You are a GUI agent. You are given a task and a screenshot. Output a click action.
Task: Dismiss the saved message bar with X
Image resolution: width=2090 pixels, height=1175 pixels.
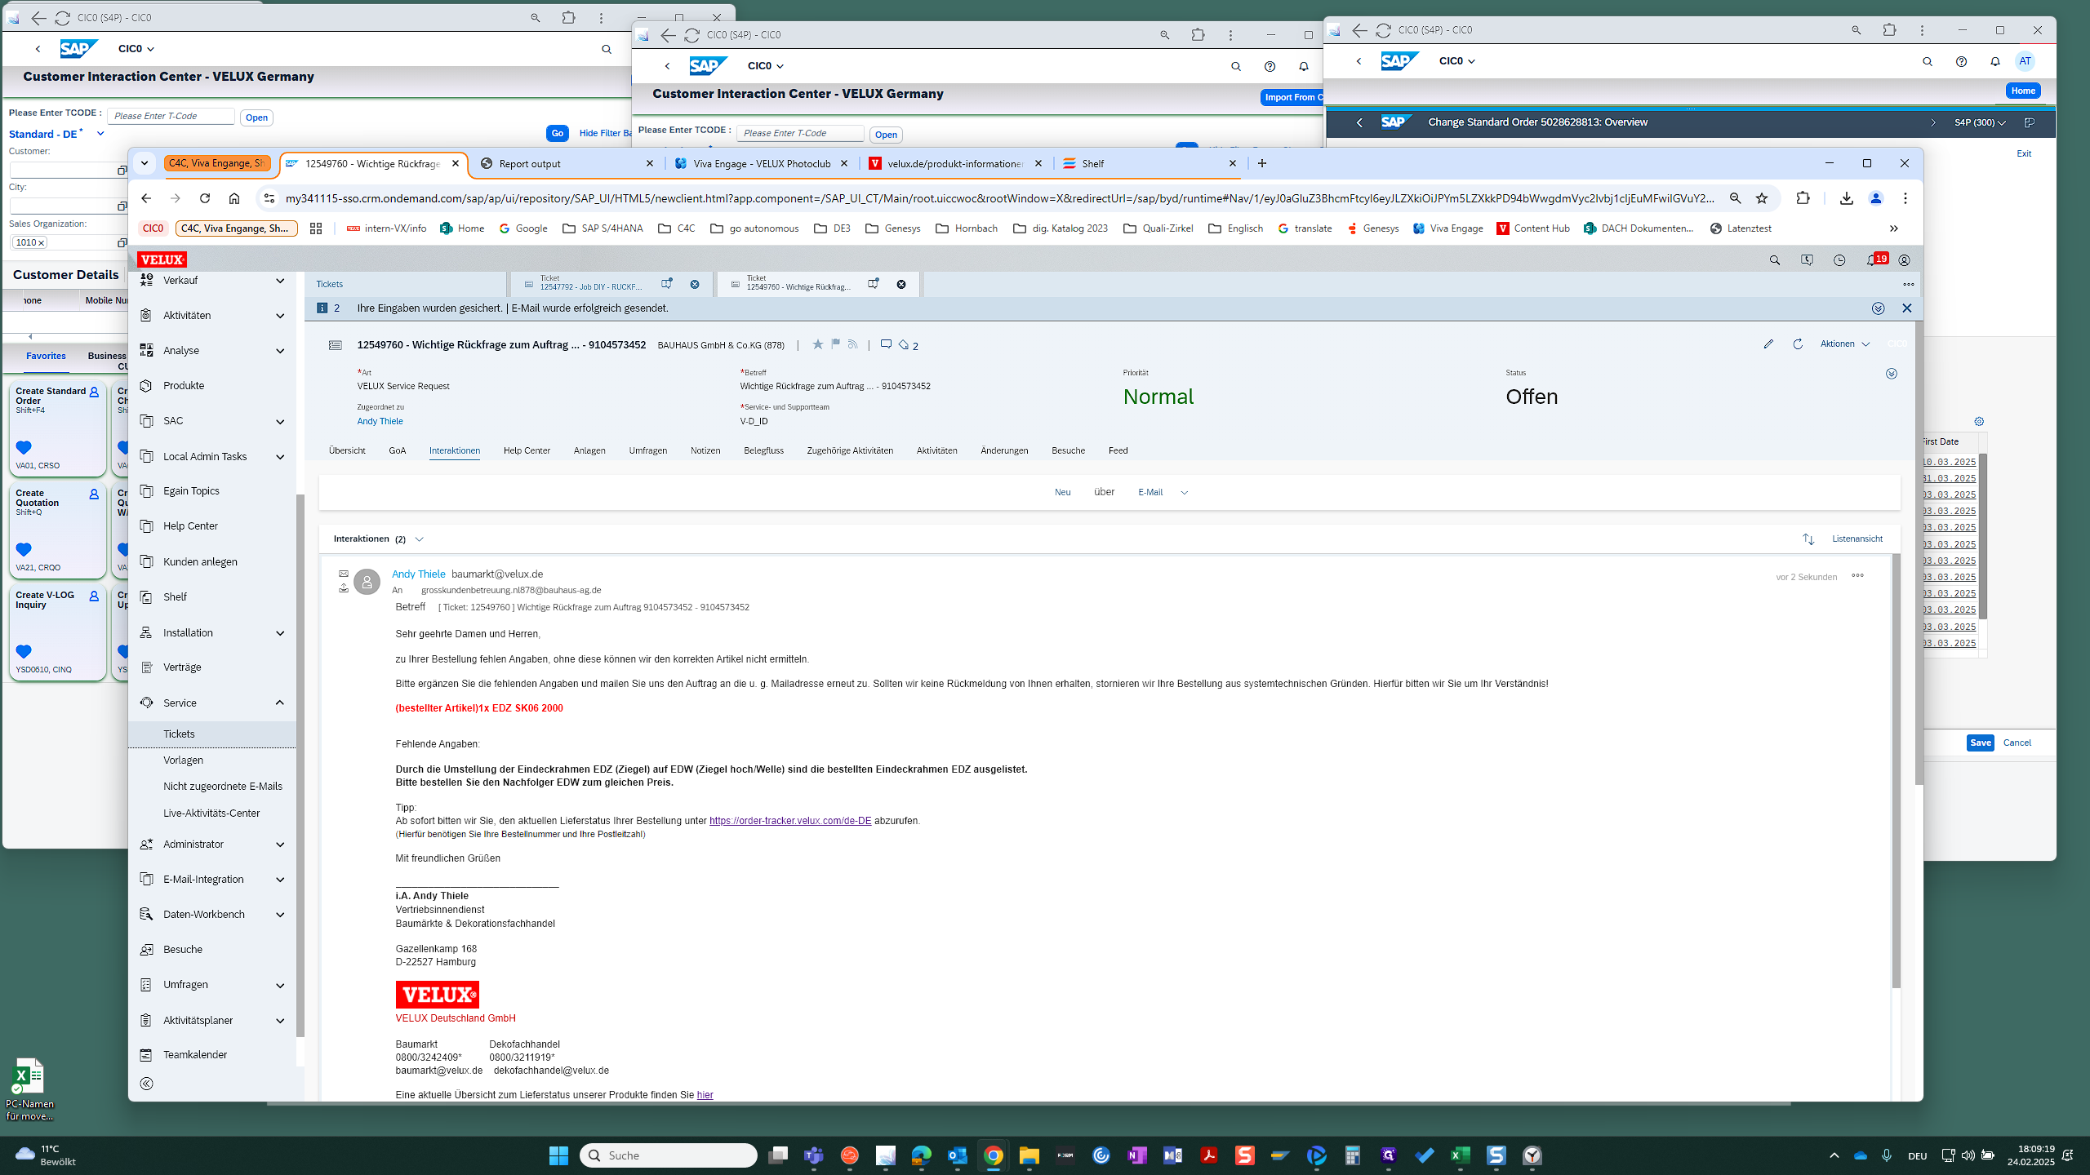pyautogui.click(x=1907, y=308)
